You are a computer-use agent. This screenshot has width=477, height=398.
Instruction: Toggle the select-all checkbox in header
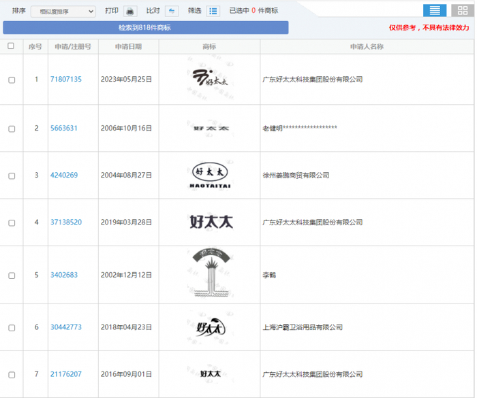(x=11, y=46)
